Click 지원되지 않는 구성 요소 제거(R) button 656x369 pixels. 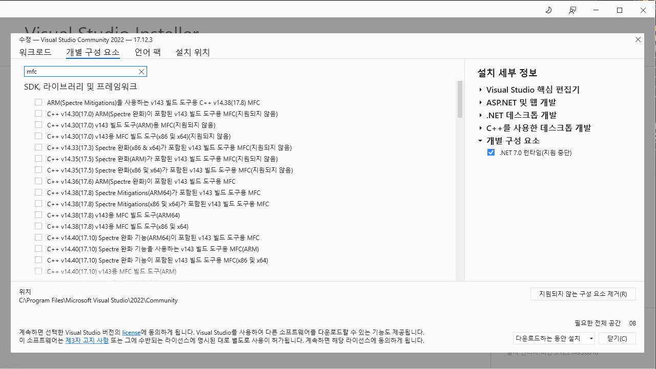coord(583,294)
